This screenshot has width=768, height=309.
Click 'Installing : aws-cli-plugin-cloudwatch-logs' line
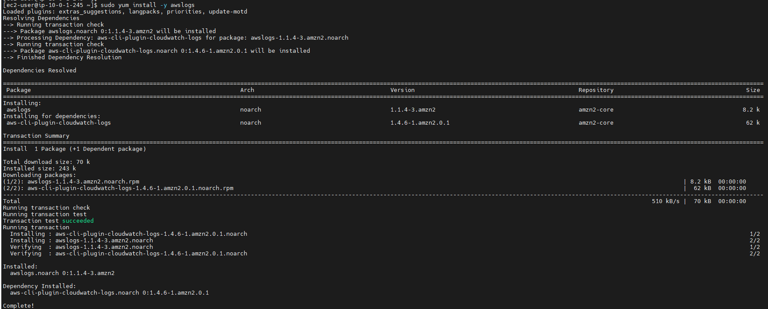click(129, 234)
